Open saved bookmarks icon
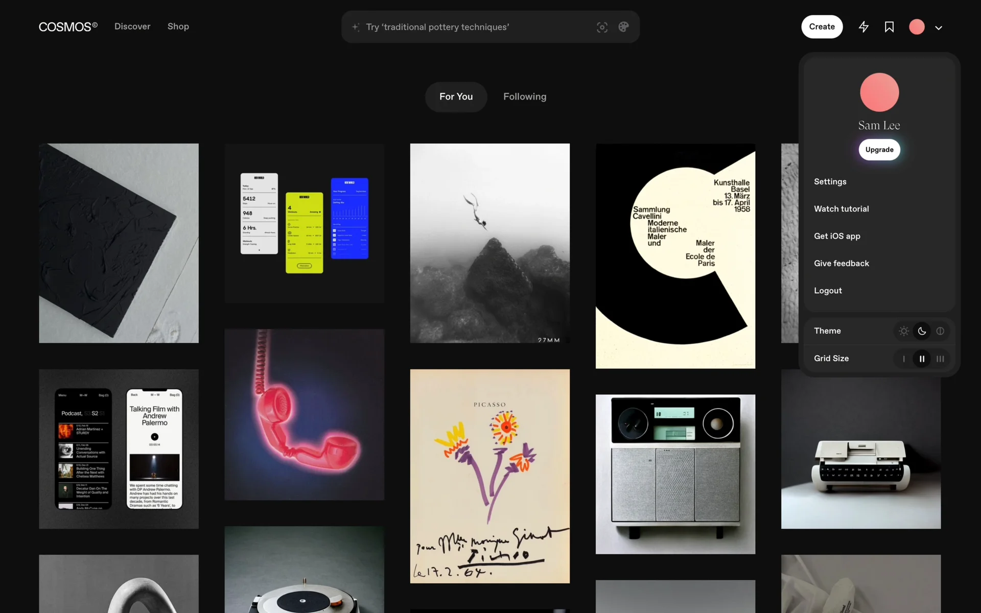 [889, 27]
